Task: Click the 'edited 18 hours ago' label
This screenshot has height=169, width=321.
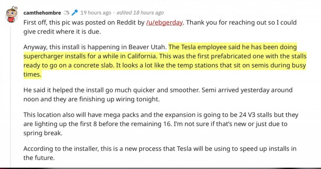Action: click(x=140, y=13)
